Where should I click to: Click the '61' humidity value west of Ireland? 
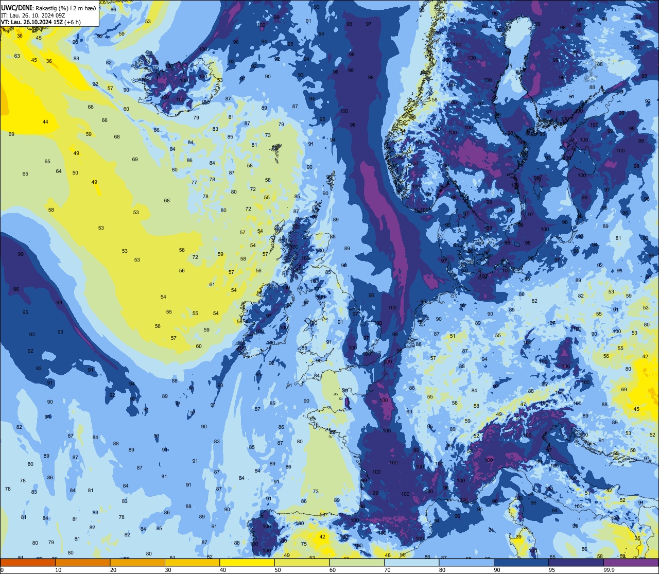point(212,285)
